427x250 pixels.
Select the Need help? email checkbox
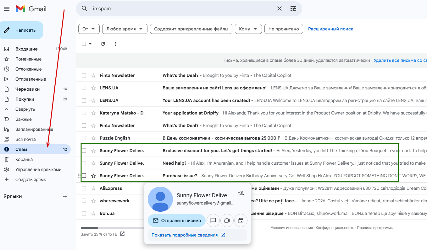(84, 163)
